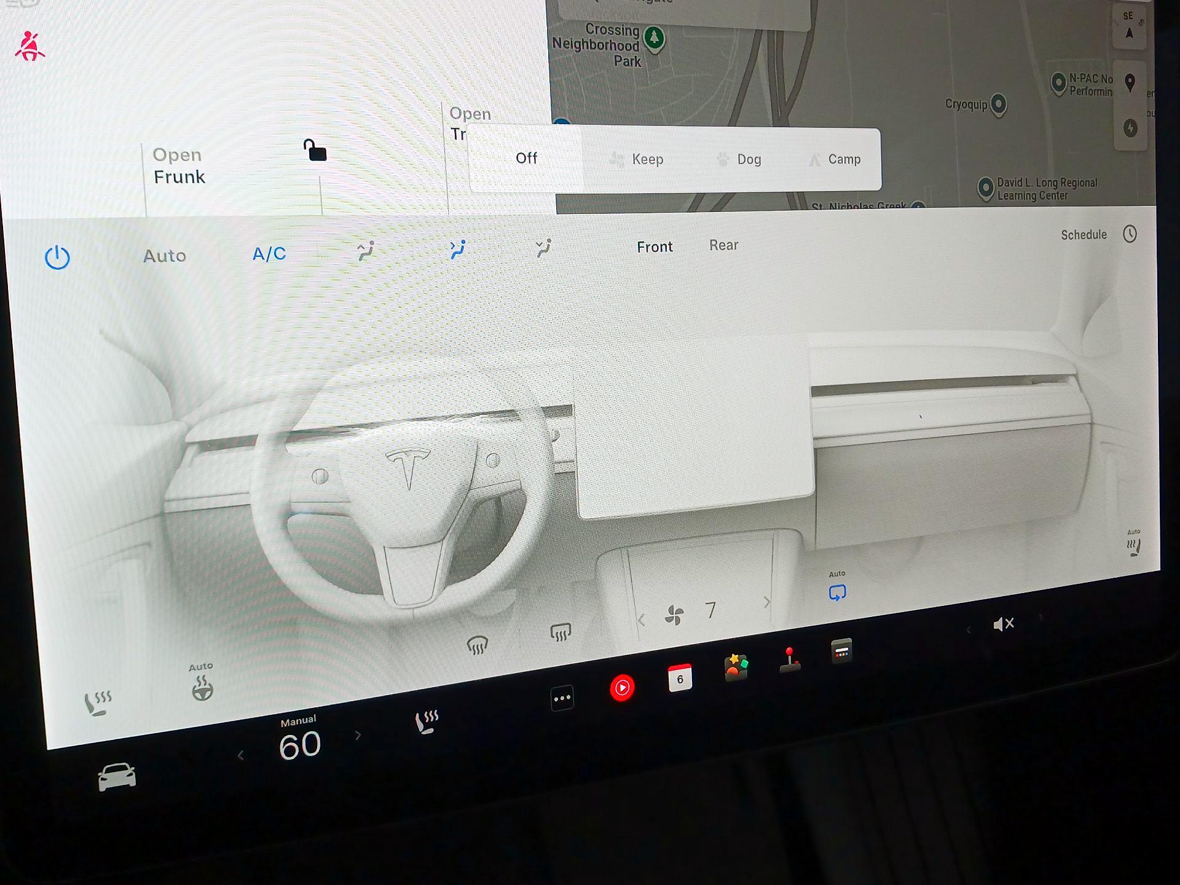Image resolution: width=1180 pixels, height=885 pixels.
Task: Select Cryoquip map marker
Action: point(999,104)
